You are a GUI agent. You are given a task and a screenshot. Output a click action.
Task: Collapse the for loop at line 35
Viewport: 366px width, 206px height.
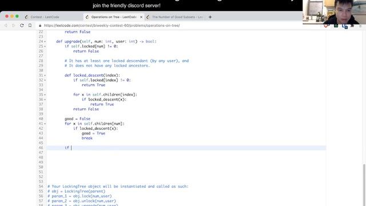pyautogui.click(x=45, y=95)
